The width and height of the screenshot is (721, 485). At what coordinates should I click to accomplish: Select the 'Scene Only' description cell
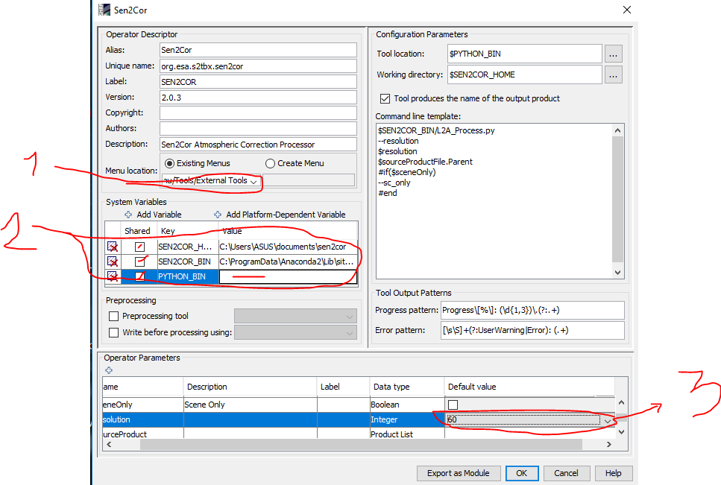click(250, 405)
